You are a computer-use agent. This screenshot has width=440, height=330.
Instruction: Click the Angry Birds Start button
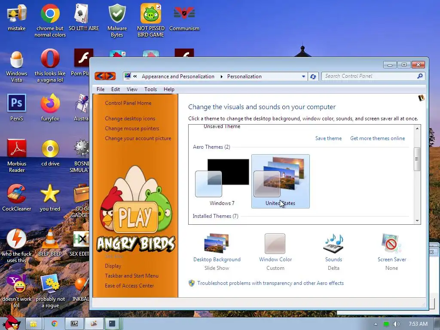(12, 322)
